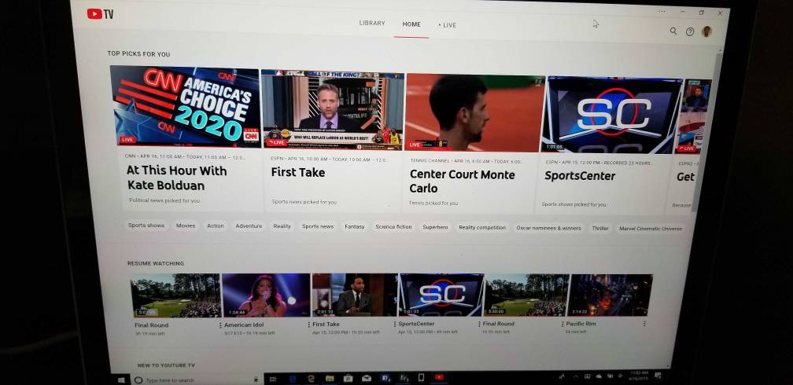Open the help question mark icon
Viewport: 793px width, 385px height.
coord(690,31)
